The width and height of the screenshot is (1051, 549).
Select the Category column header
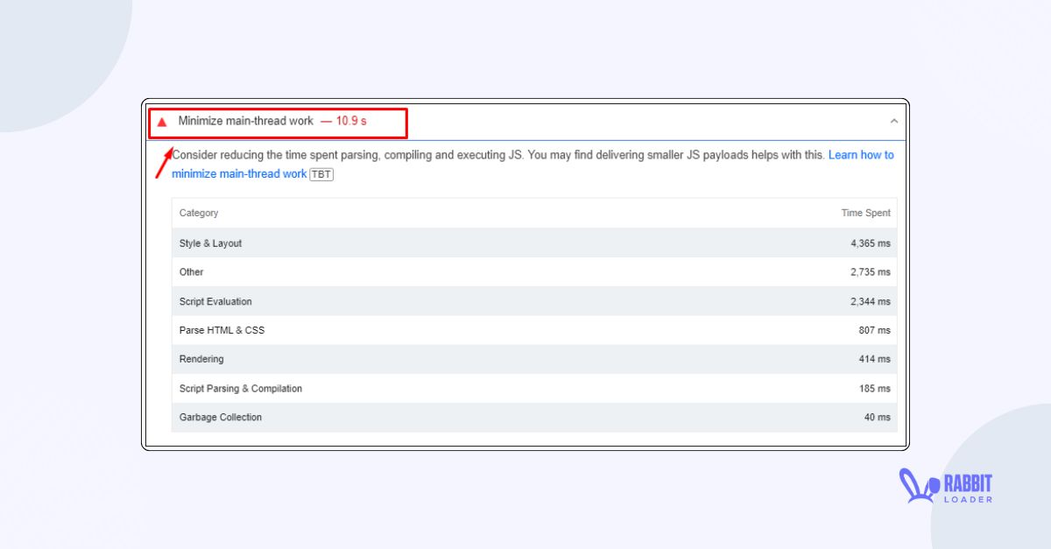[x=199, y=213]
